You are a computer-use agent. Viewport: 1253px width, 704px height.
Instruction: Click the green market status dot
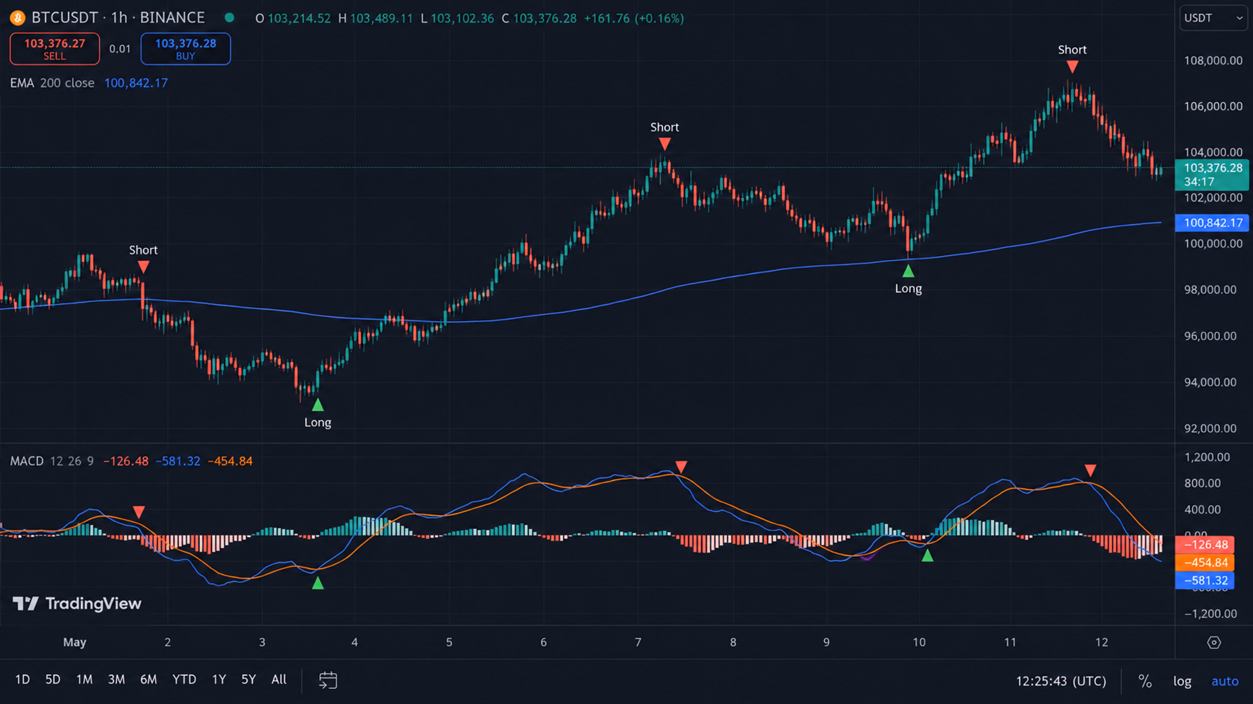point(229,18)
